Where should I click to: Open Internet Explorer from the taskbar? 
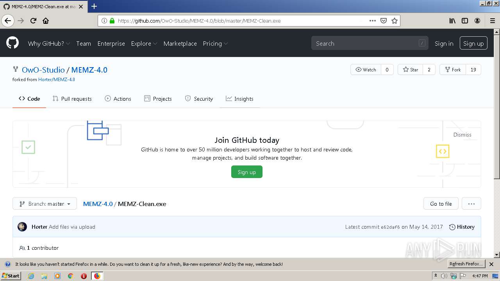31,276
